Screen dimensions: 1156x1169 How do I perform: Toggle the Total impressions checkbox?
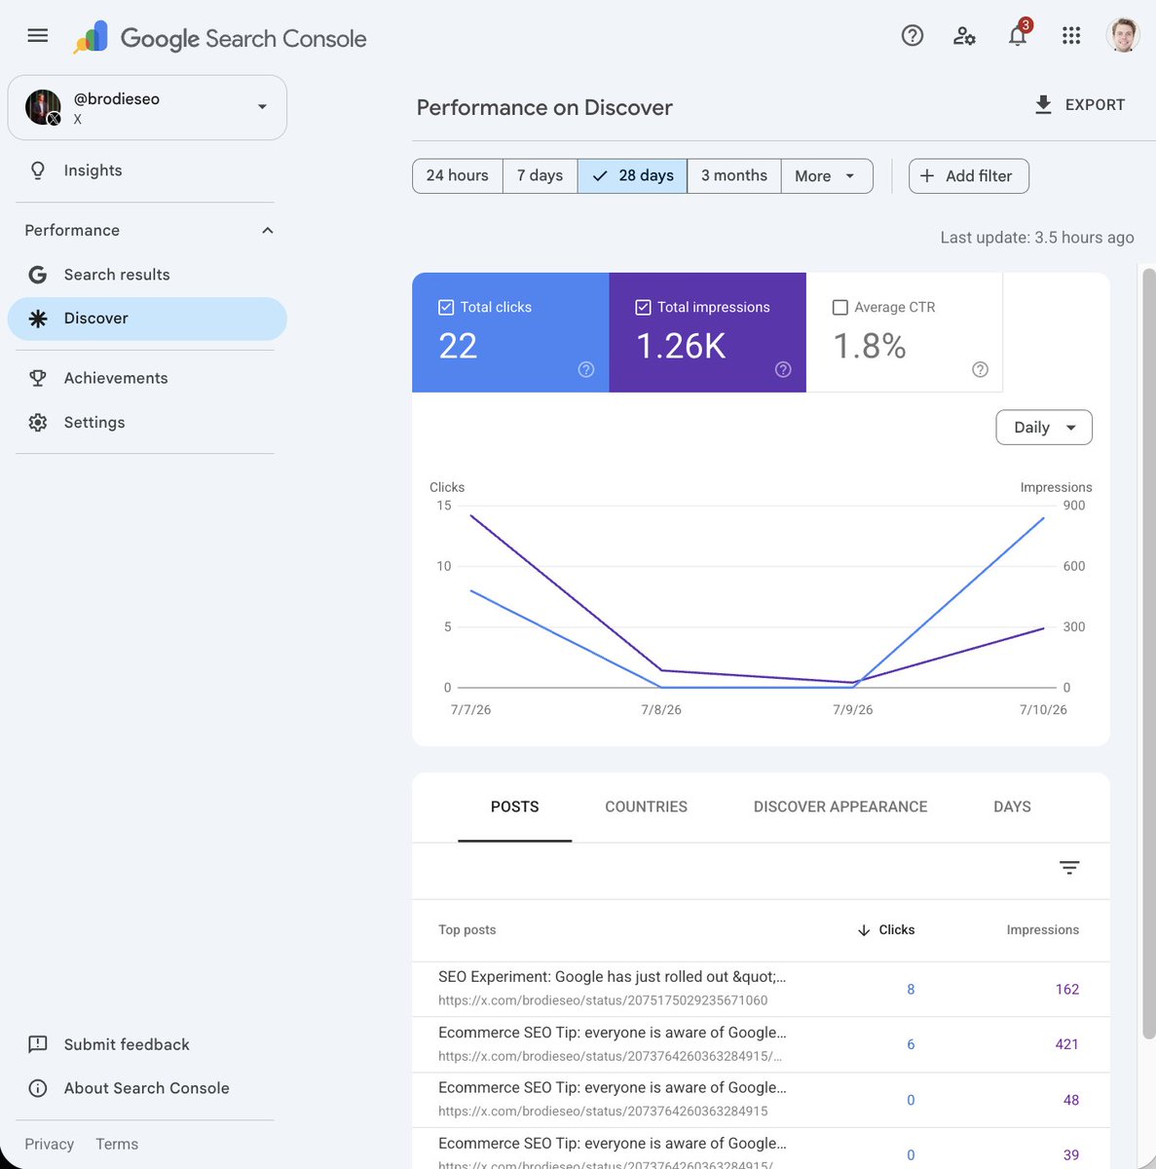coord(643,308)
